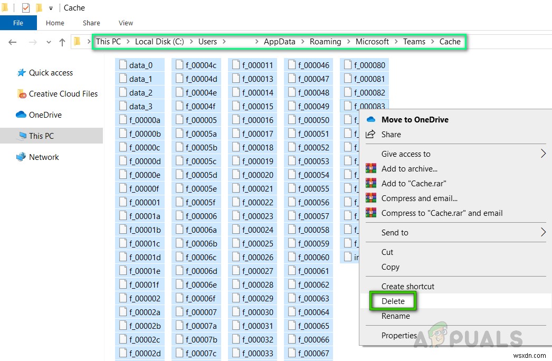Select the data_0 file icon
This screenshot has height=361, width=552.
tap(123, 65)
